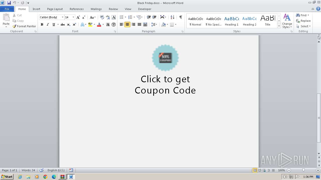Click the Align Text Right icon

point(133,24)
